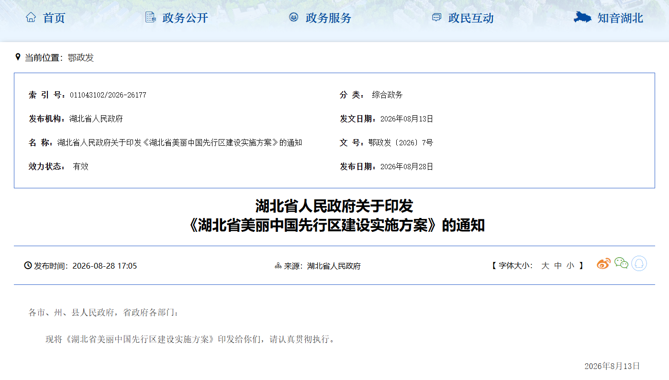Click the location pin icon near 当前位置
This screenshot has width=669, height=380.
click(x=18, y=57)
